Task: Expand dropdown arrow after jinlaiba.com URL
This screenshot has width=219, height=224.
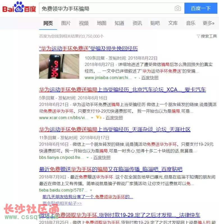Action: coord(135,78)
